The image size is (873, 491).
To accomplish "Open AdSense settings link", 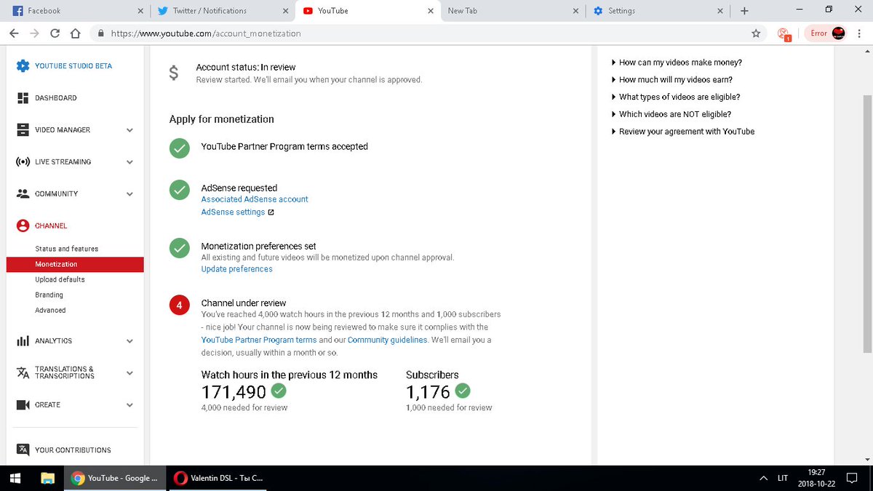I will (233, 212).
